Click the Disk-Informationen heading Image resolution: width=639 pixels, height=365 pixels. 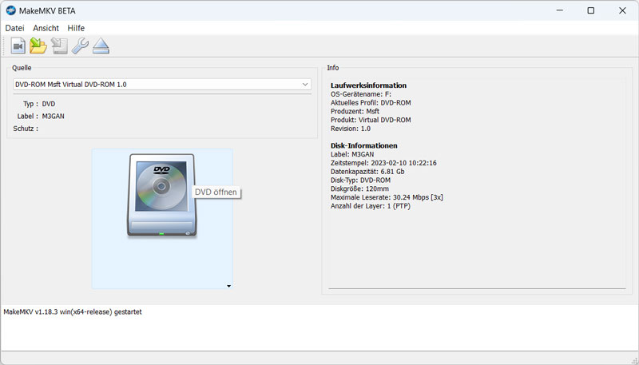364,145
